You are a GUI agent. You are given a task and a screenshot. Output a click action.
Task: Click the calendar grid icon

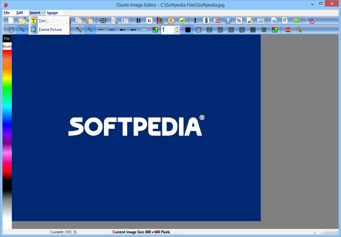(x=260, y=21)
